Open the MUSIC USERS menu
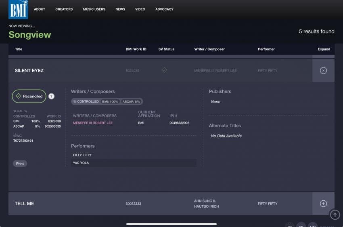The image size is (343, 227). 94,9
